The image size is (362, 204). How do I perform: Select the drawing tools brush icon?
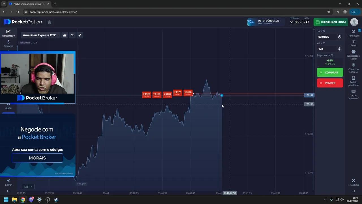pos(80,35)
